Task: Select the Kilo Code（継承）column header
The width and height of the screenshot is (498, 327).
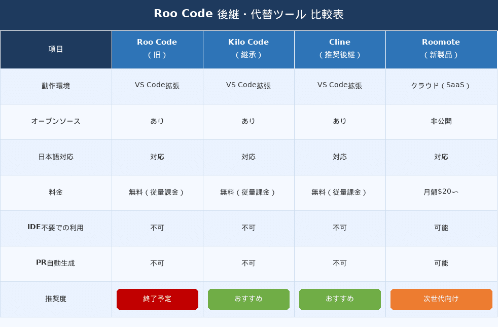Action: pos(248,50)
